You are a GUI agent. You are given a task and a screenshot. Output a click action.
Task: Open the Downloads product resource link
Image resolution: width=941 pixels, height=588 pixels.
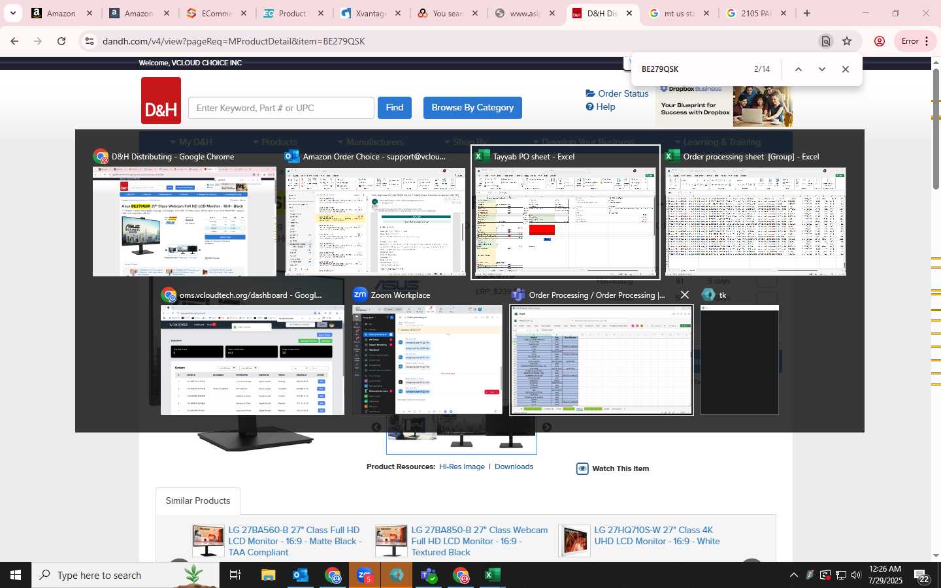514,466
